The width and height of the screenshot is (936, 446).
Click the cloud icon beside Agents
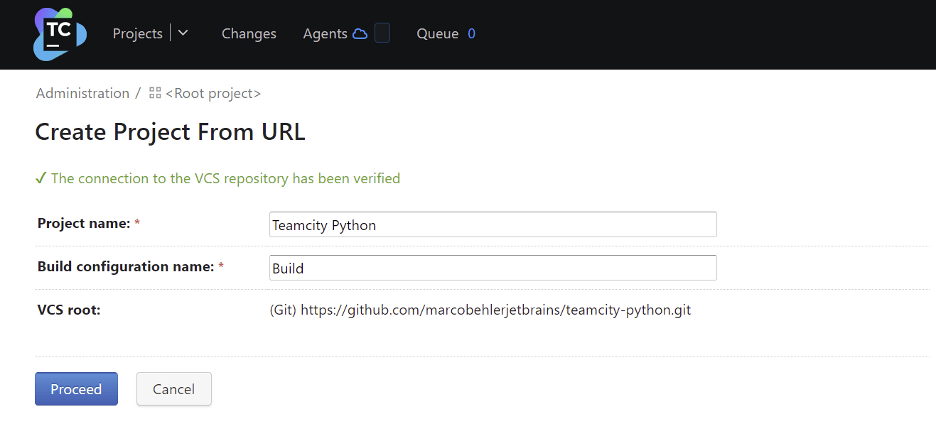coord(360,33)
